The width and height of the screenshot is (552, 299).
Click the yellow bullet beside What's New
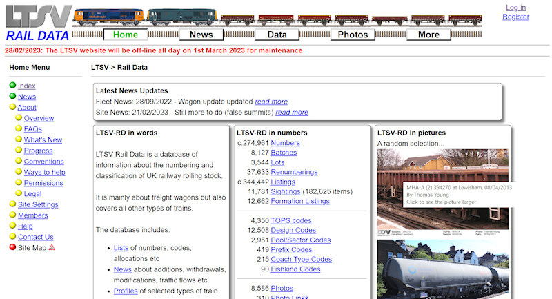[19, 140]
